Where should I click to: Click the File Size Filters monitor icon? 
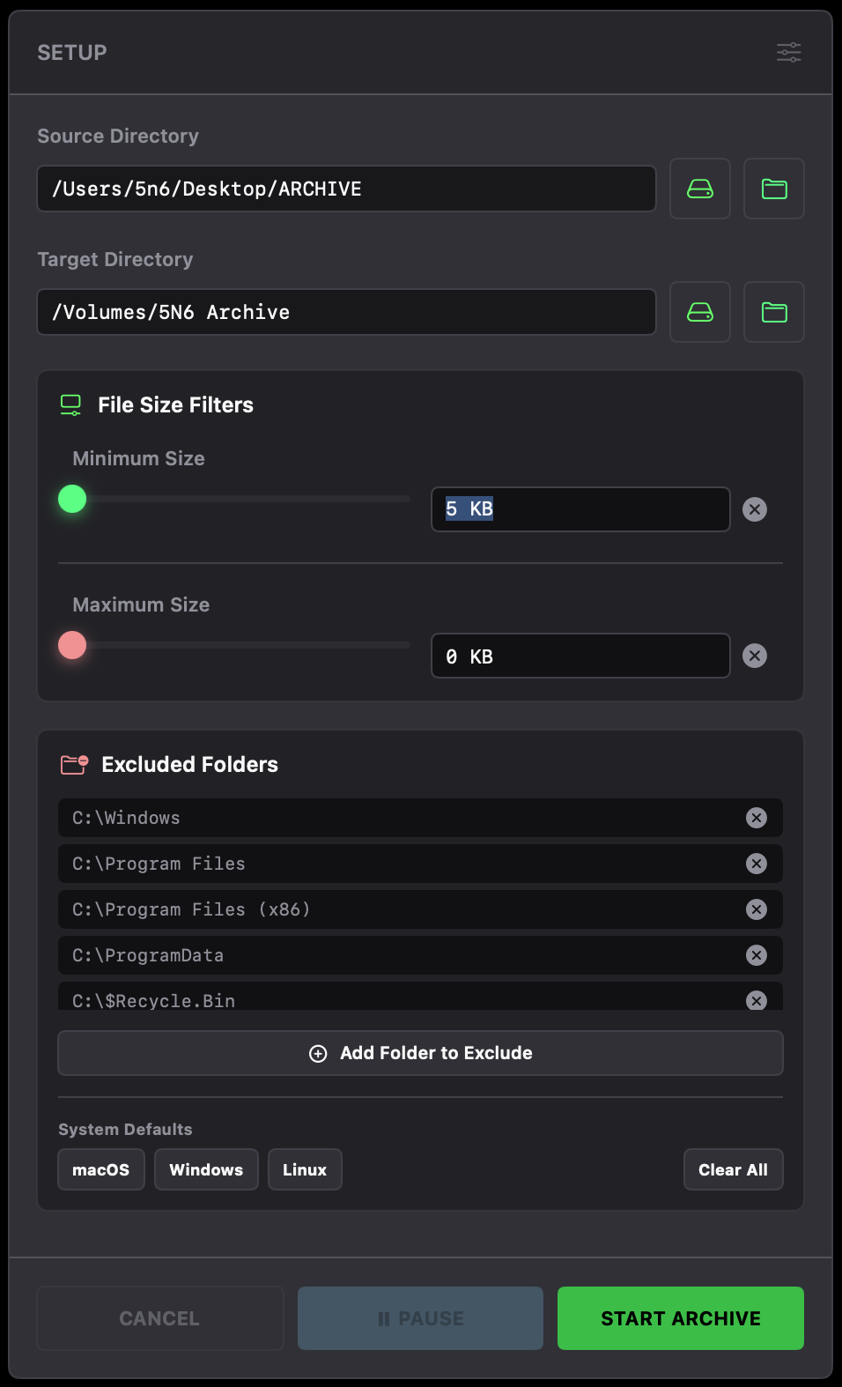coord(72,404)
